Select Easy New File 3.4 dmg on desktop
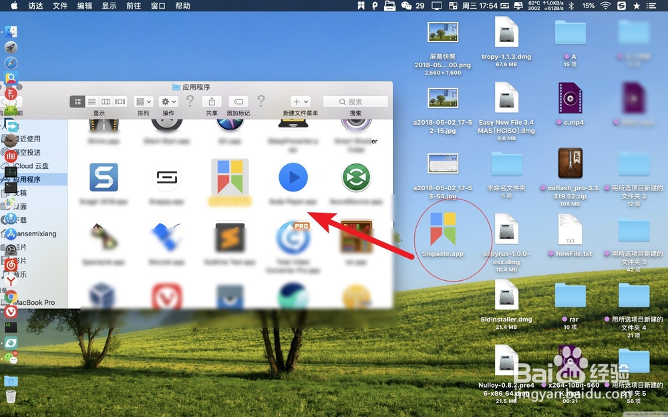Viewport: 668px width, 417px height. tap(506, 98)
